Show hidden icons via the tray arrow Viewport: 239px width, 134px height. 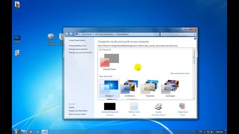point(205,132)
